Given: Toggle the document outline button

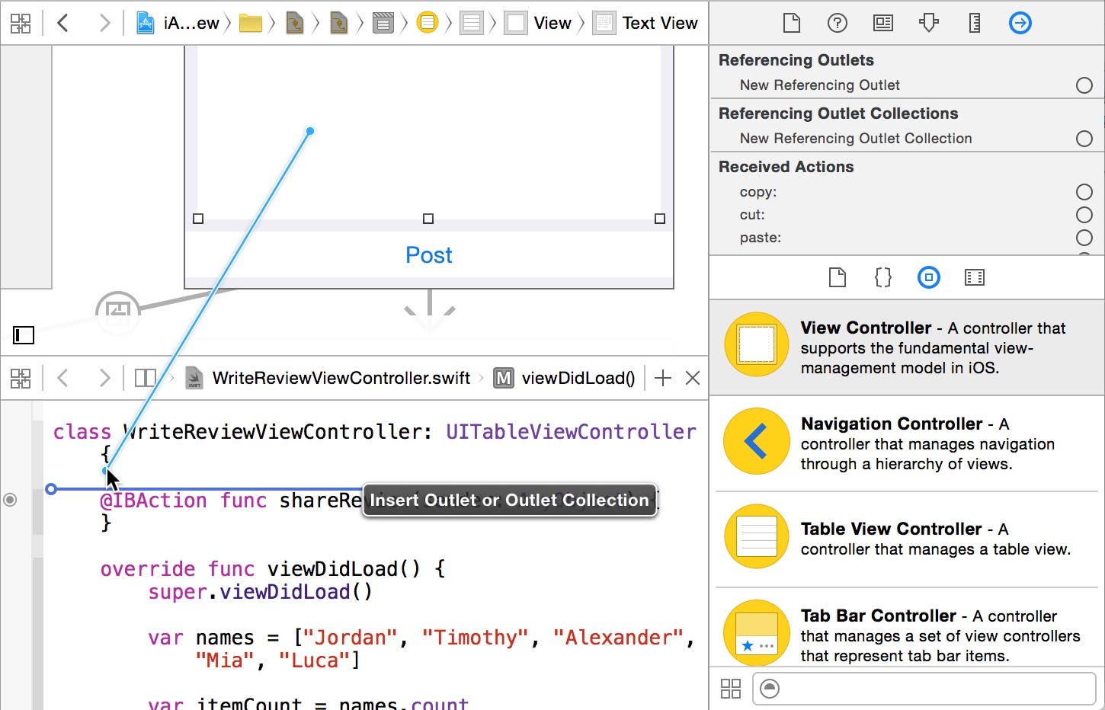Looking at the screenshot, I should [24, 334].
